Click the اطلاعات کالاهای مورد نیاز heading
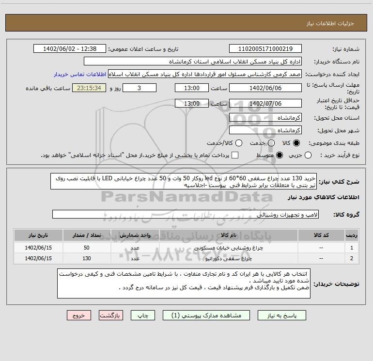 [x=323, y=197]
